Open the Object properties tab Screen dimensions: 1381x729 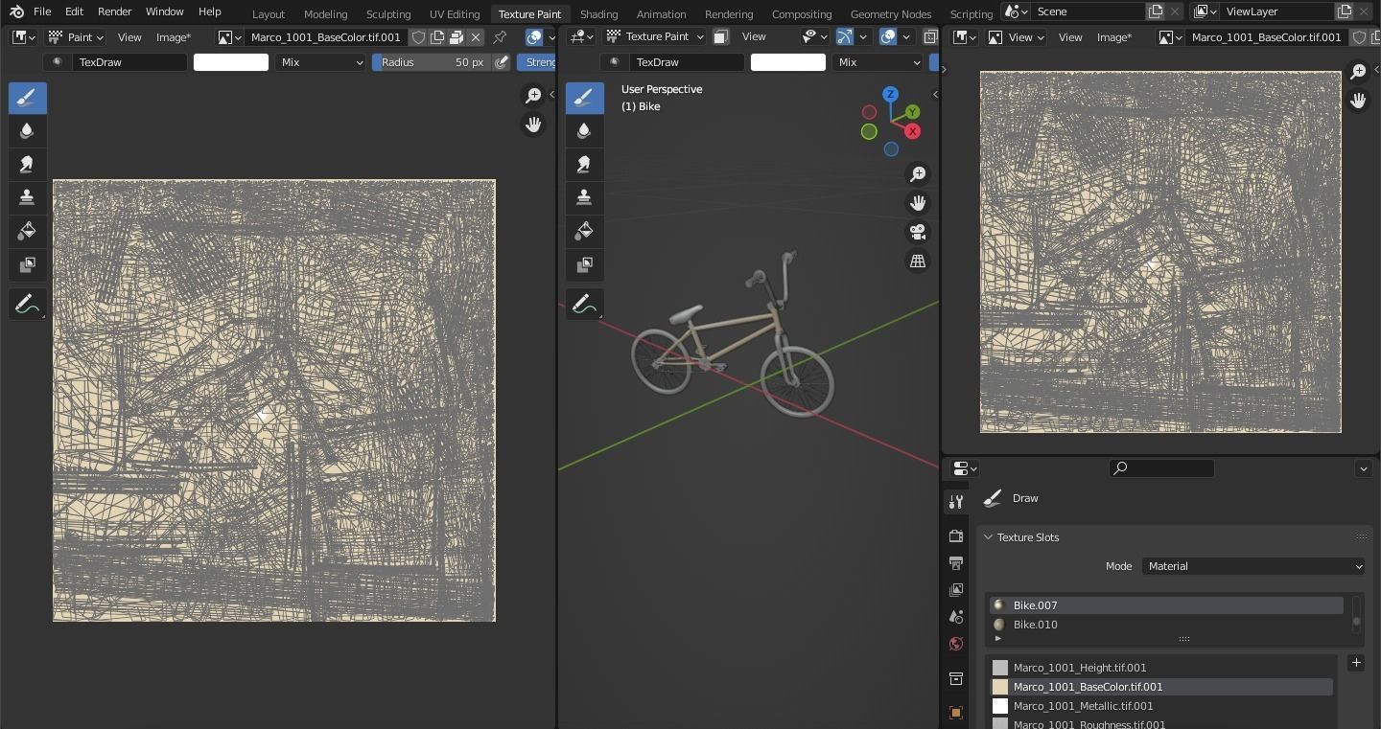click(955, 712)
